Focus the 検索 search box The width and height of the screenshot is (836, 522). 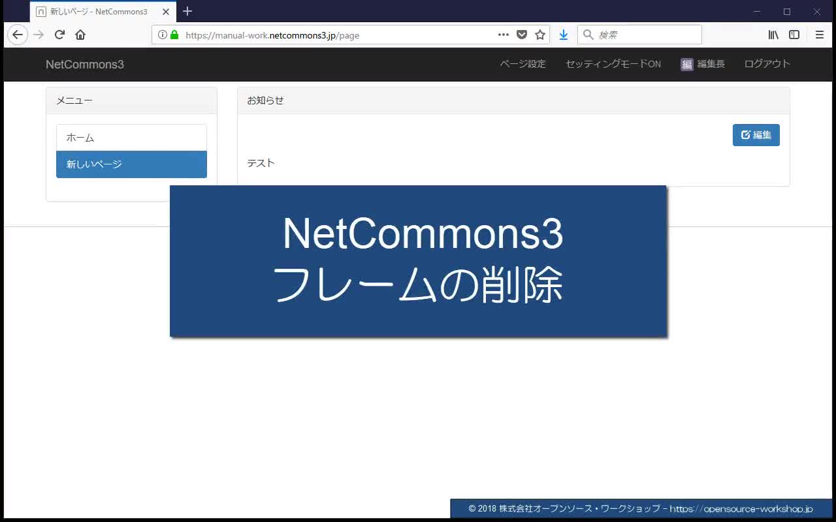[x=639, y=35]
